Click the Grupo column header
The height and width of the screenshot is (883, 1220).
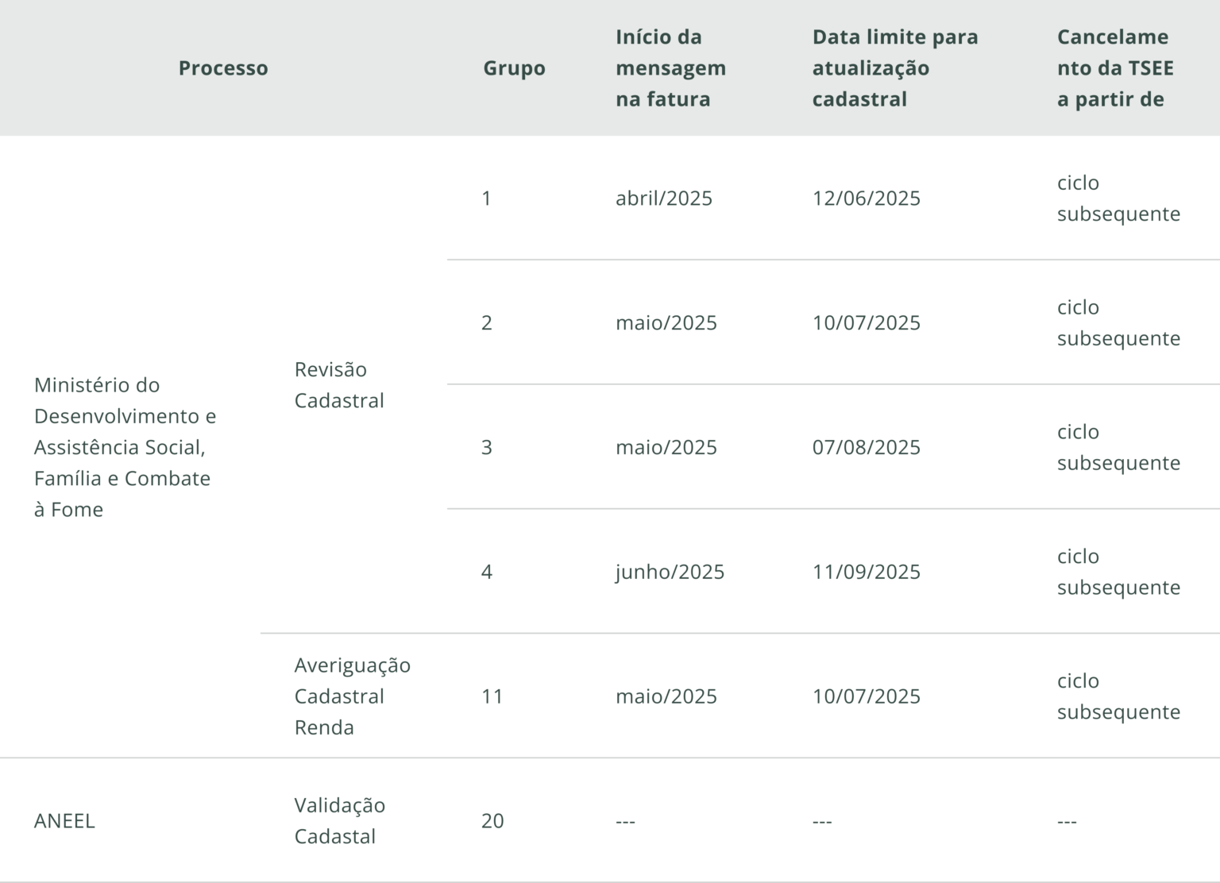click(x=514, y=68)
